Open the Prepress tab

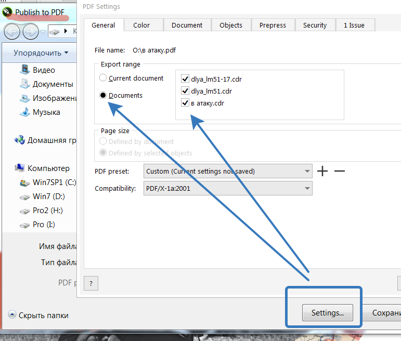[273, 25]
